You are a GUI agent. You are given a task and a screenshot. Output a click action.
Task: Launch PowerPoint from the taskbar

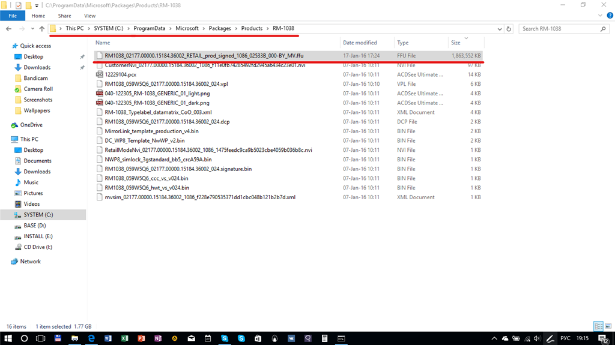pyautogui.click(x=141, y=338)
